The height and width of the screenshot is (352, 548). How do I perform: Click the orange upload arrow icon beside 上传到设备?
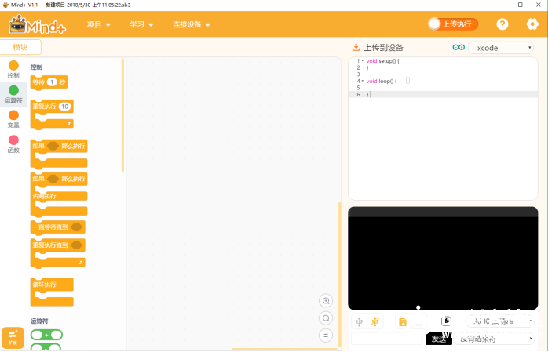(356, 47)
